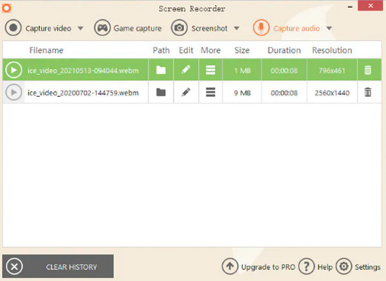
Task: Click the Help text label
Action: [325, 267]
